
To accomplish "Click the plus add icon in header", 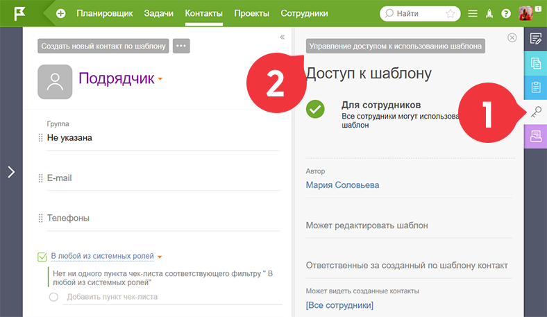I will coord(60,14).
